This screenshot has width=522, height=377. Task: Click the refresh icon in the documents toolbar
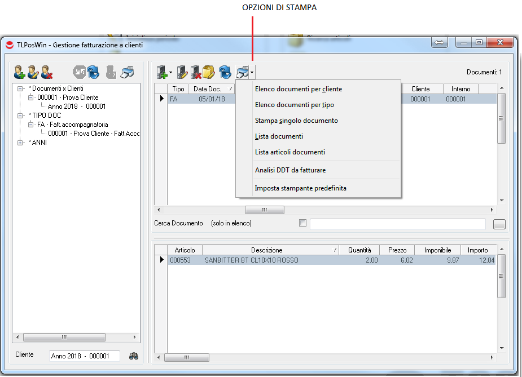pyautogui.click(x=225, y=72)
